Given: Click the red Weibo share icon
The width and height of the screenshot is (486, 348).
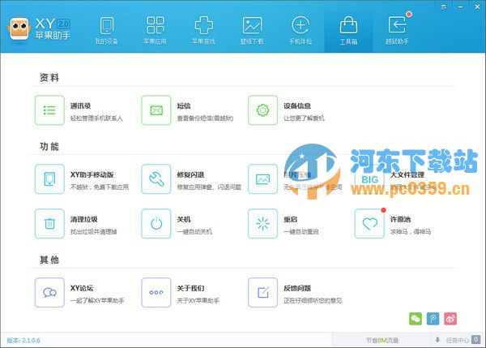Looking at the screenshot, I should tap(450, 319).
